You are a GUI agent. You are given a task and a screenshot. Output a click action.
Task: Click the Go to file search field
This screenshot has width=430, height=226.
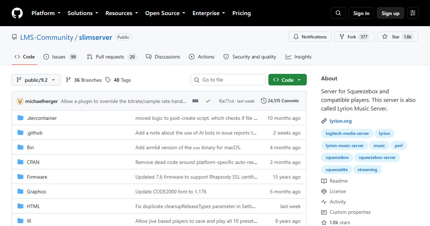(228, 80)
